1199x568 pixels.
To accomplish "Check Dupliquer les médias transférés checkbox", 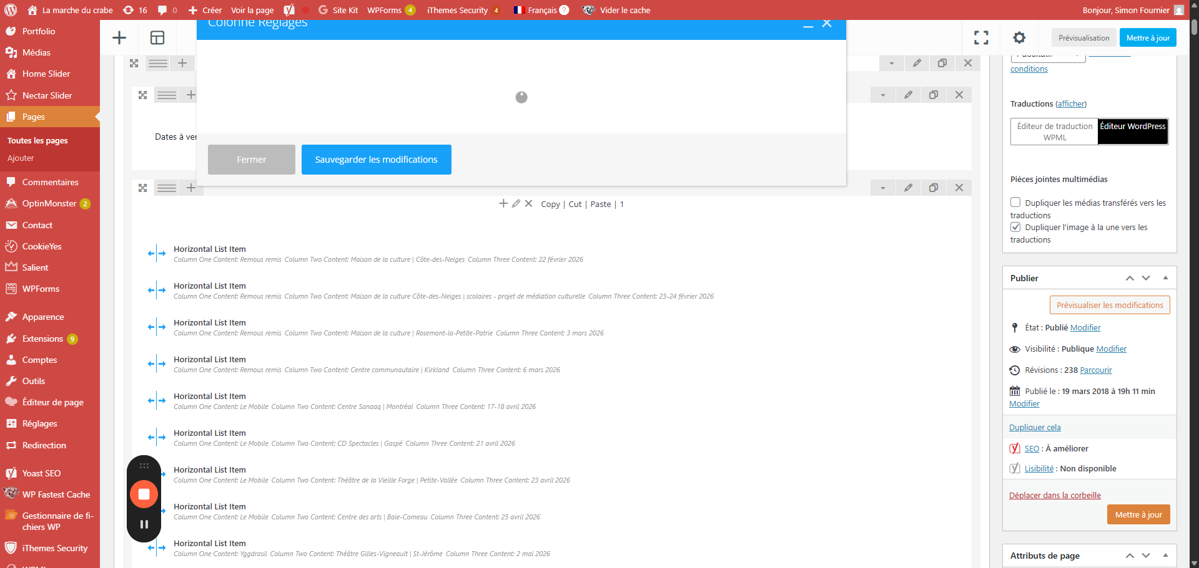I will [x=1015, y=203].
